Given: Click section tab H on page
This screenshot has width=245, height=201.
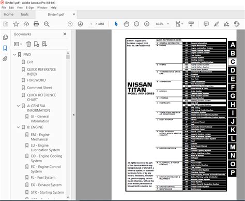Looking at the screenshot, I should 233,104.
